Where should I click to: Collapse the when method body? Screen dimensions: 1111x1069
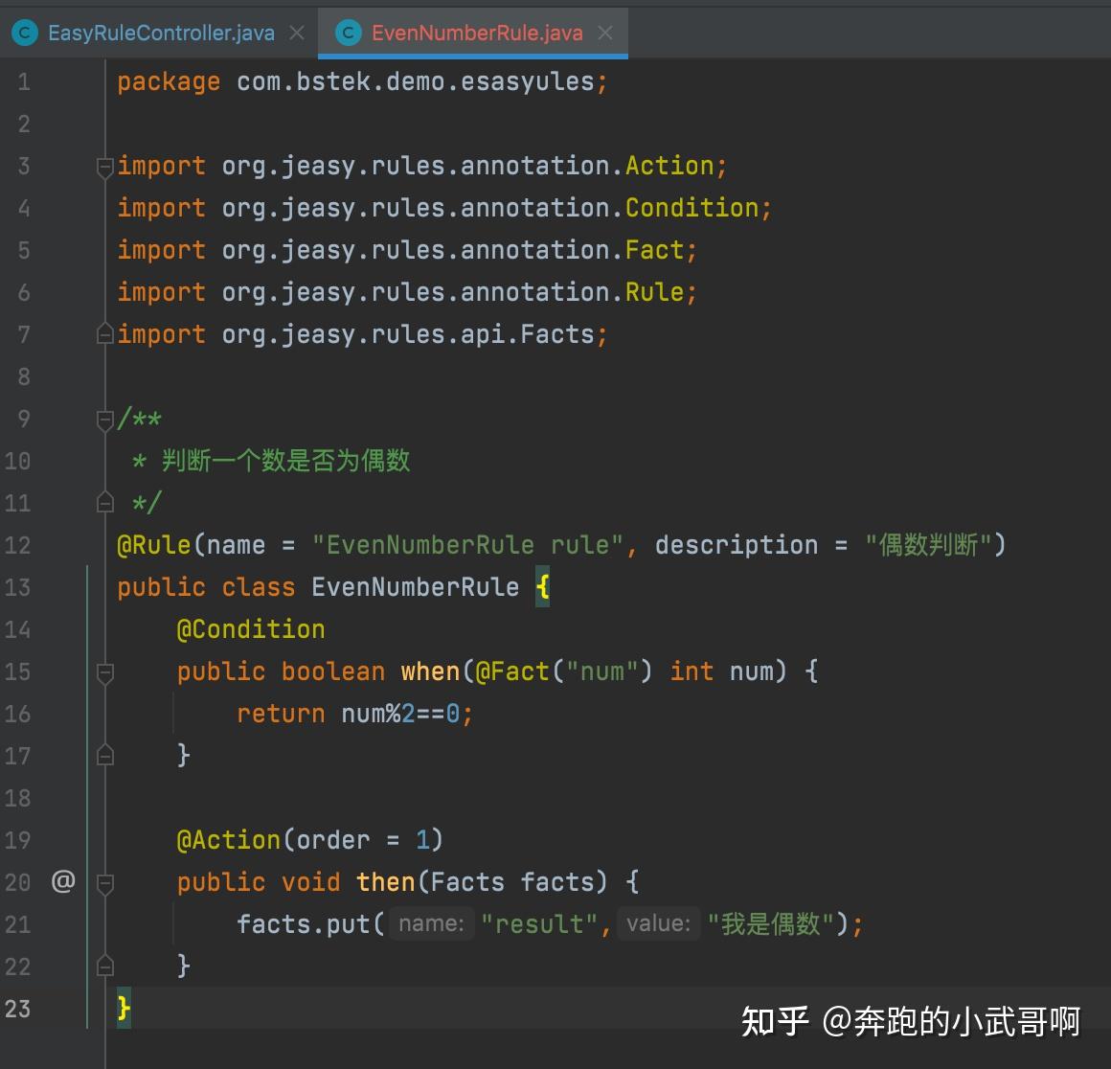104,671
